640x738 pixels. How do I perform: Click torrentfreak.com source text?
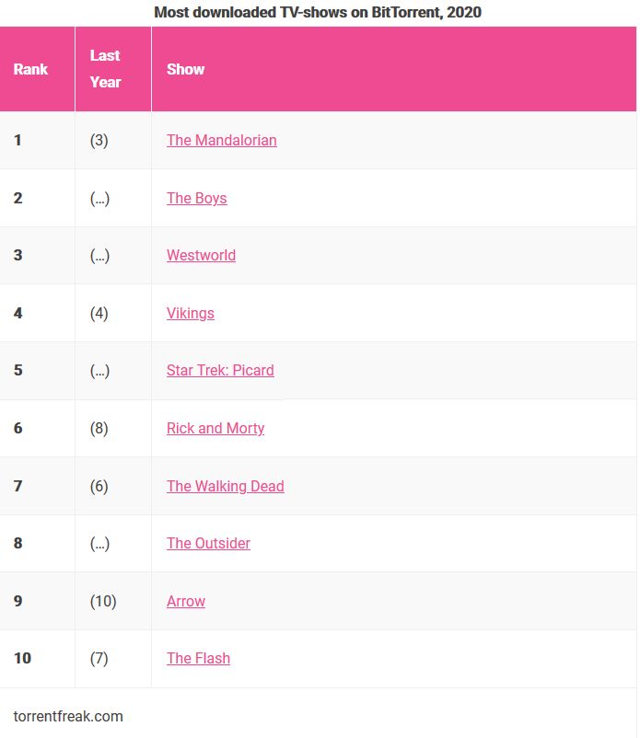(x=68, y=717)
